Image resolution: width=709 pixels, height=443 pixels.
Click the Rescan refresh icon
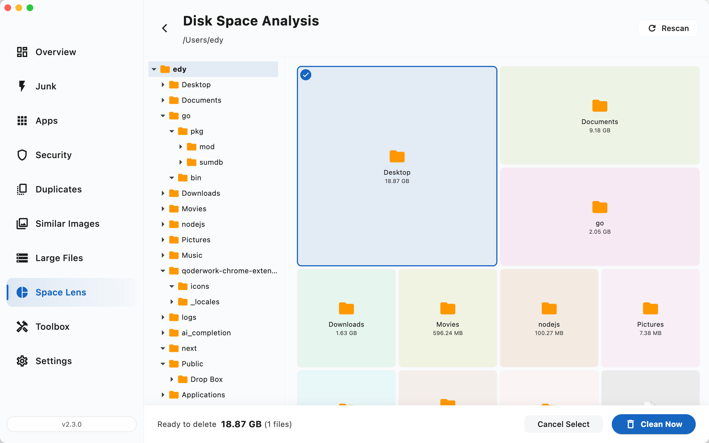pyautogui.click(x=652, y=28)
